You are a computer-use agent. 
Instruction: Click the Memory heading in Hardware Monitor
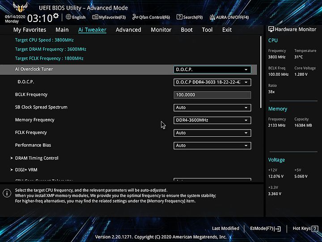point(278,109)
